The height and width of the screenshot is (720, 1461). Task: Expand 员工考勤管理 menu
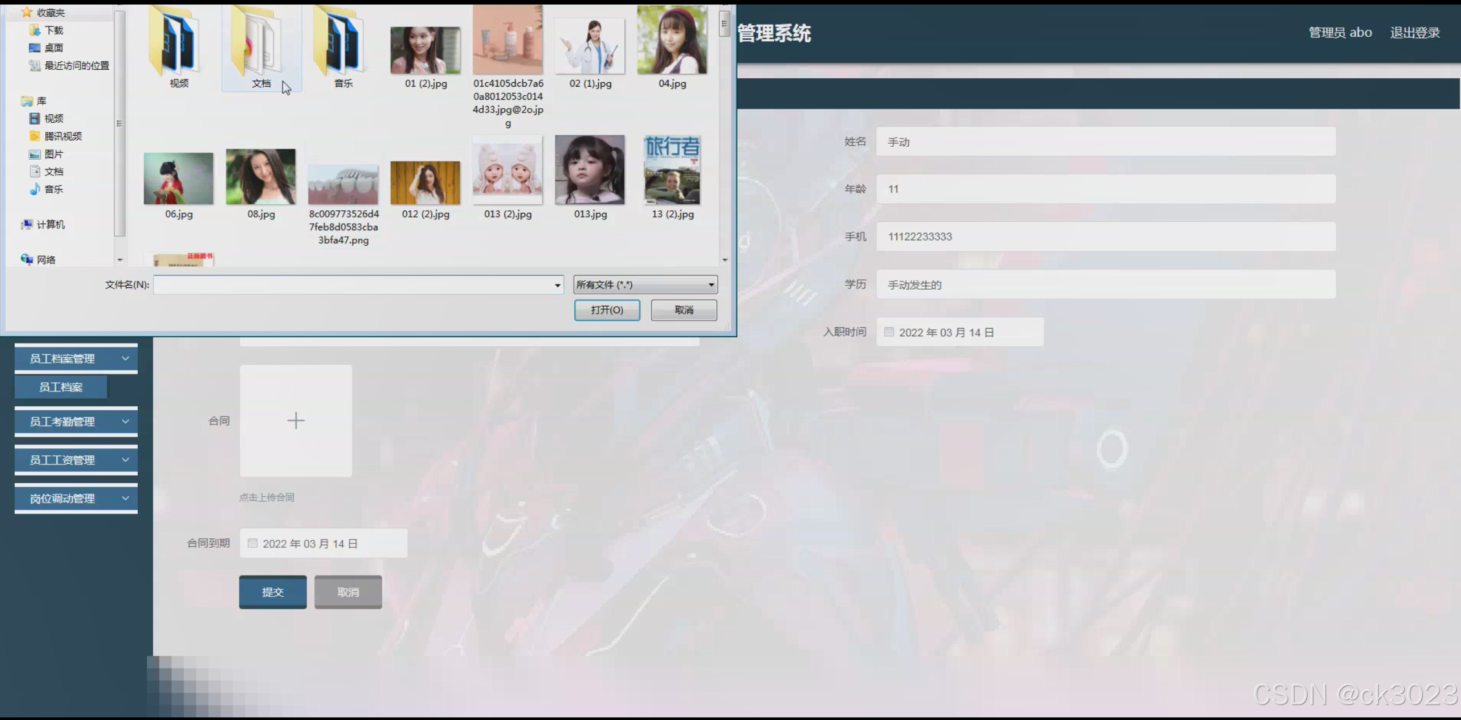pyautogui.click(x=76, y=421)
